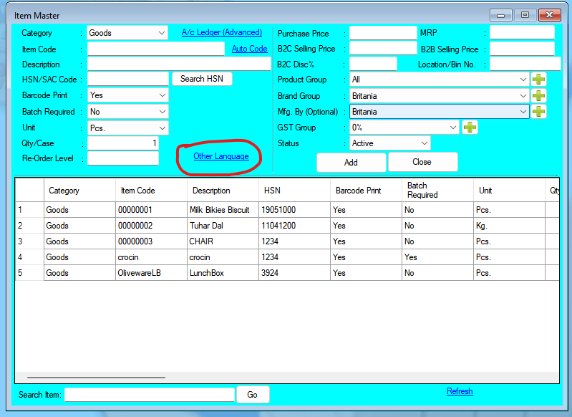Click HSN value 11041200
The height and width of the screenshot is (417, 572).
click(x=294, y=226)
